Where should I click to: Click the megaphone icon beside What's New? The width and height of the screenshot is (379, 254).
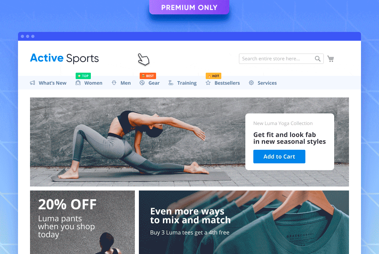pyautogui.click(x=32, y=83)
